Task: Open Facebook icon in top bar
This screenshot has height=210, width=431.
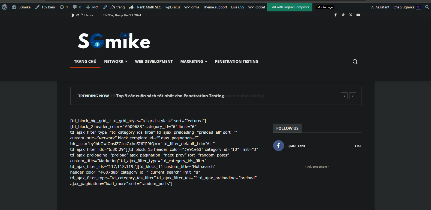Action: coord(336,15)
